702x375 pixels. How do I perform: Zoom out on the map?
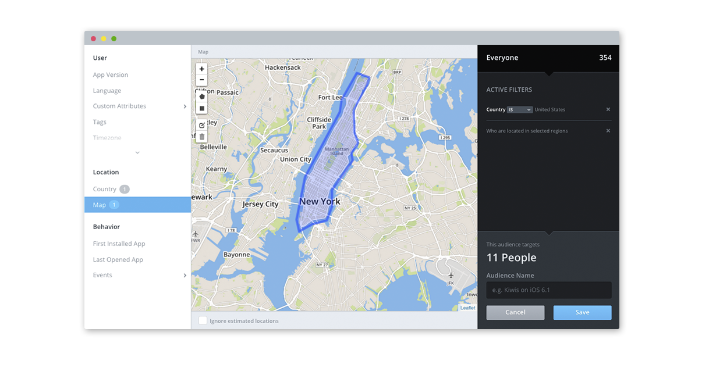coord(202,80)
